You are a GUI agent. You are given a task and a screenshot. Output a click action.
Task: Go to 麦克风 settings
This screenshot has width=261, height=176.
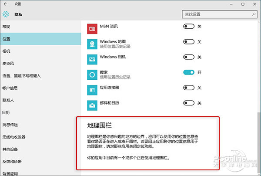(40, 63)
